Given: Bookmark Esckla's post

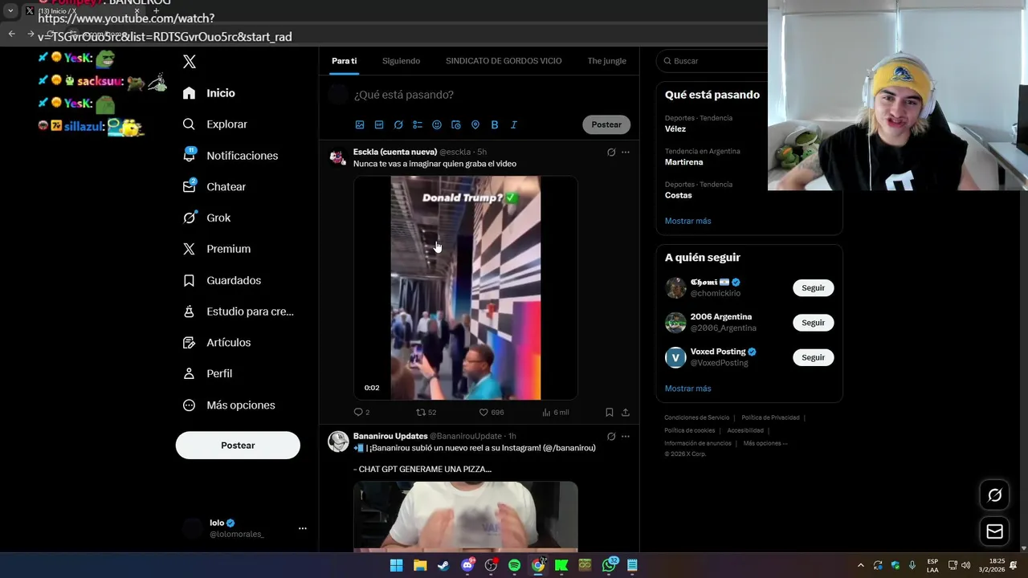Looking at the screenshot, I should [x=610, y=412].
